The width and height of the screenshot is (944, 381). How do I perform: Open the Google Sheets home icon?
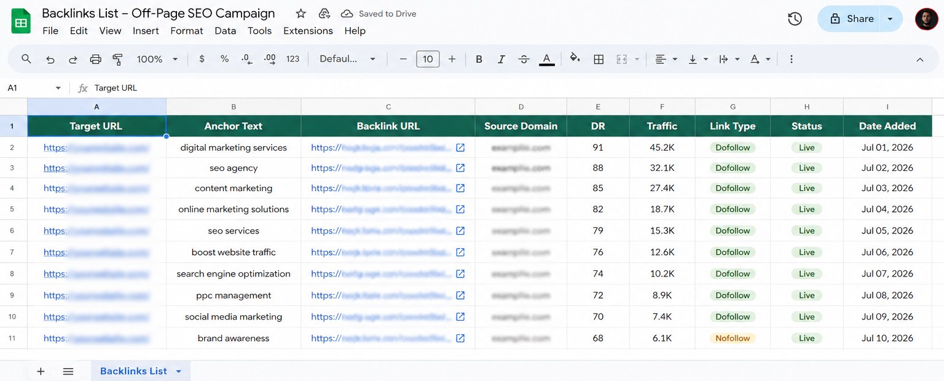(21, 22)
